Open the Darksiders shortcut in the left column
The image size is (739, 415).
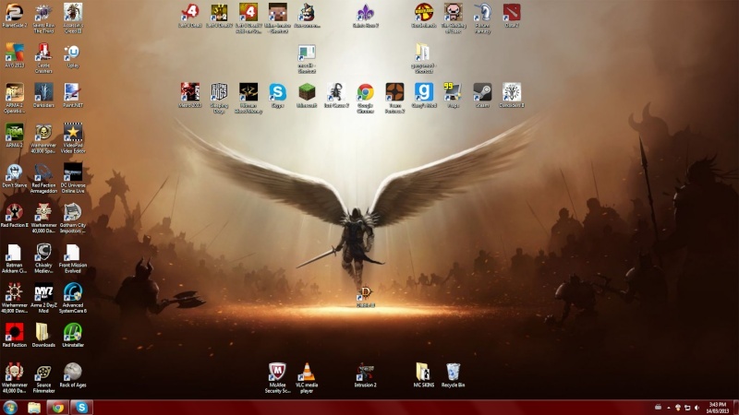pos(43,93)
